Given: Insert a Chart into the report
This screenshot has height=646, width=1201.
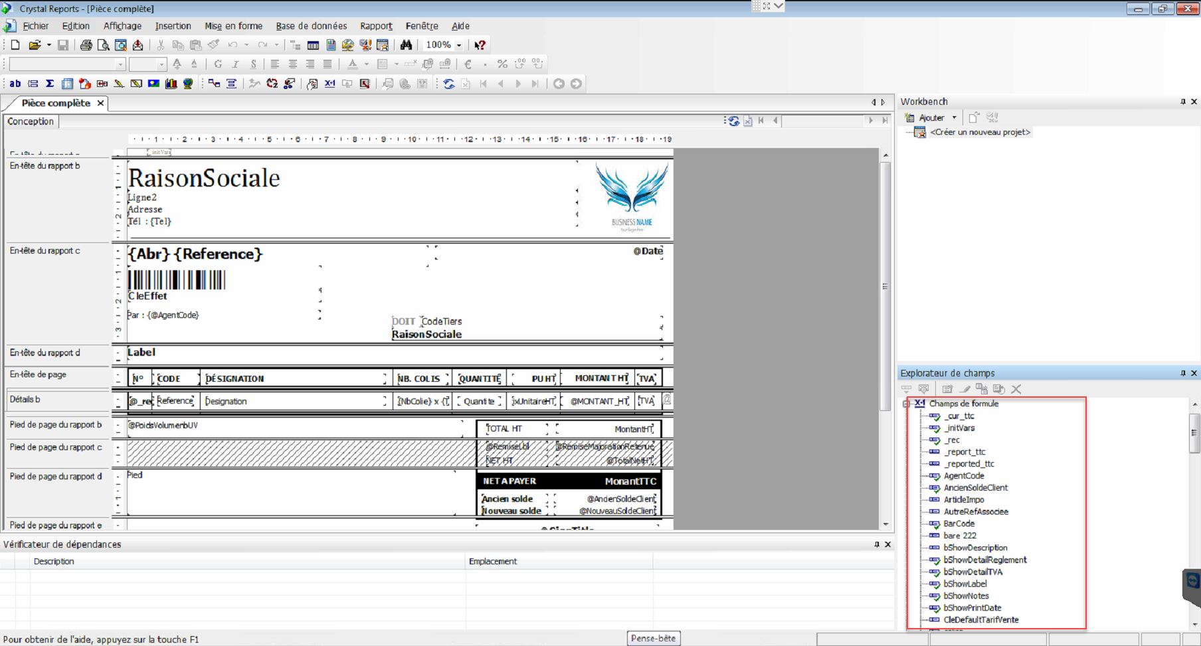Looking at the screenshot, I should coord(171,83).
